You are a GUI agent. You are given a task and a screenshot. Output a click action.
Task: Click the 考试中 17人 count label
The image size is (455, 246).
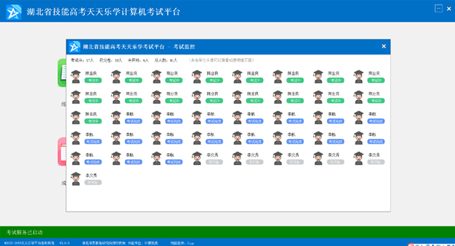coord(82,60)
